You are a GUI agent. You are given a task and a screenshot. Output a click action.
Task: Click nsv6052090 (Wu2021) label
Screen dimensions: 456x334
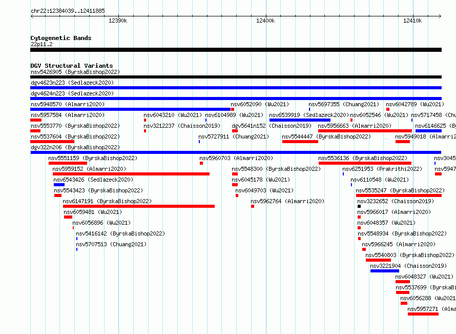260,104
